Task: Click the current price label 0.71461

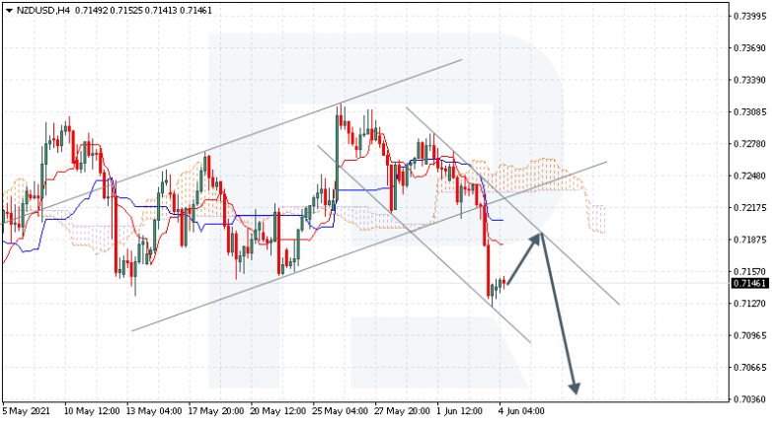Action: 750,283
